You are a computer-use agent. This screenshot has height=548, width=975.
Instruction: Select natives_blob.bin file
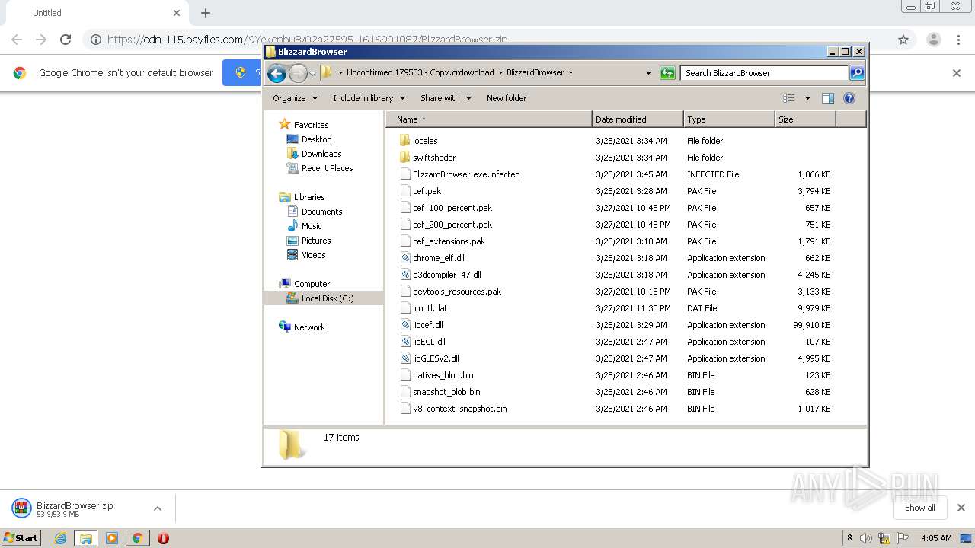point(443,375)
